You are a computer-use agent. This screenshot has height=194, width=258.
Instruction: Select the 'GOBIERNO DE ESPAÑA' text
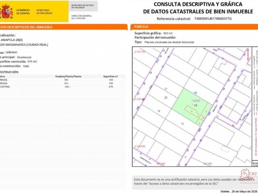23,12
